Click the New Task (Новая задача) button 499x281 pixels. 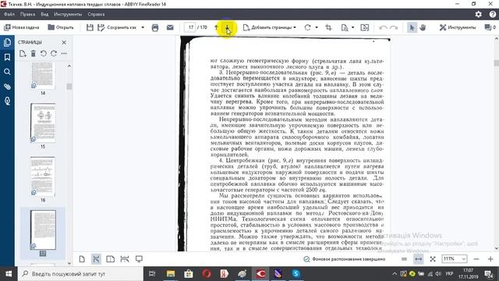(x=21, y=28)
